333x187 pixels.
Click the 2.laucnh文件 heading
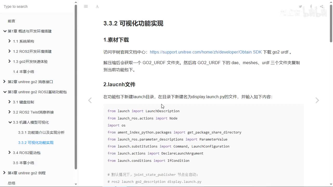point(119,84)
